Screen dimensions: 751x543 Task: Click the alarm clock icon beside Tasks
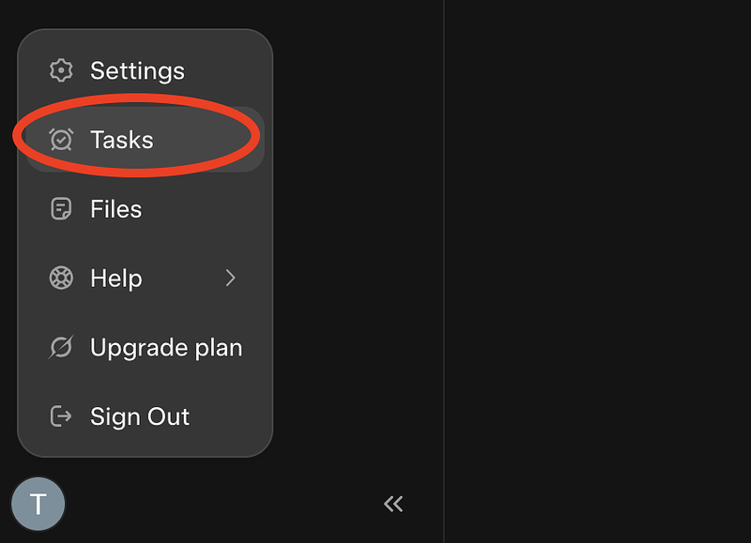tap(61, 139)
